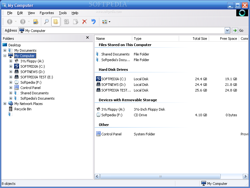Expand My Network Places tree node
This screenshot has width=250, height=188.
click(5, 104)
